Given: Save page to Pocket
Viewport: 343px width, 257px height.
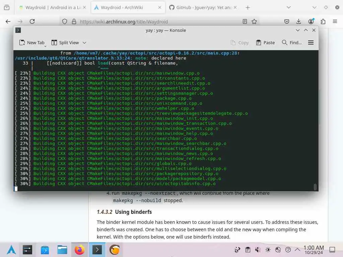Looking at the screenshot, I should click(x=287, y=21).
